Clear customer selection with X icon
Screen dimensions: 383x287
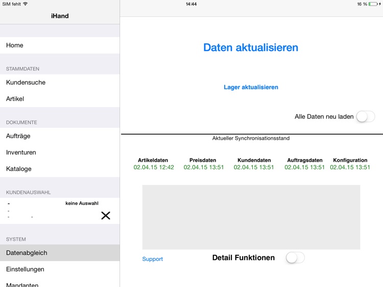click(x=106, y=216)
